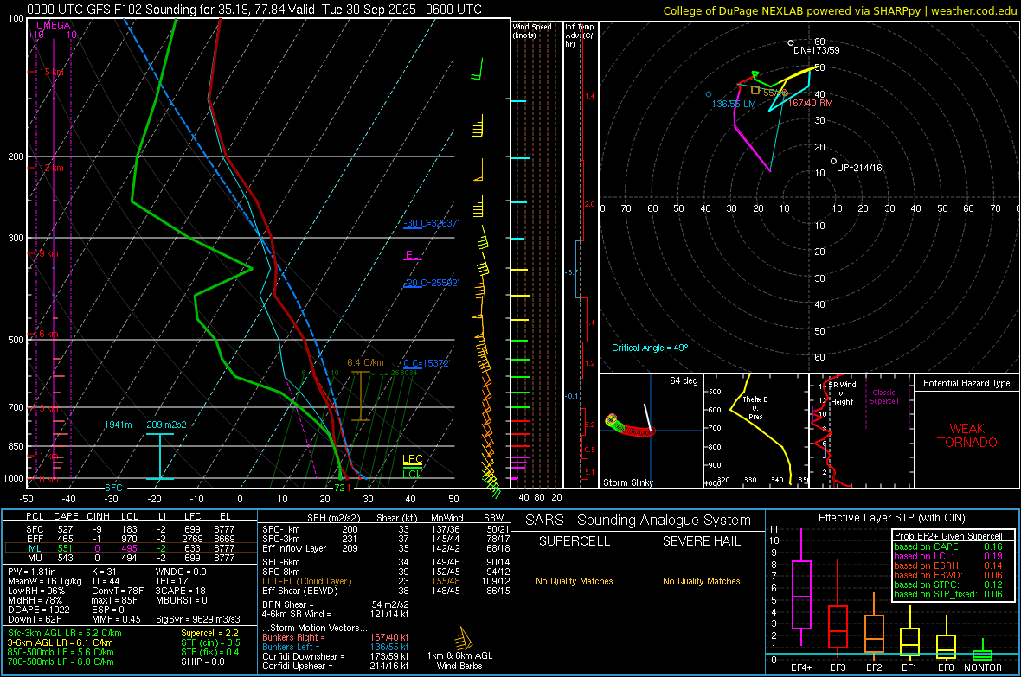Screen dimensions: 1021x677
Task: Click the Potential Hazard Type header
Action: (966, 383)
